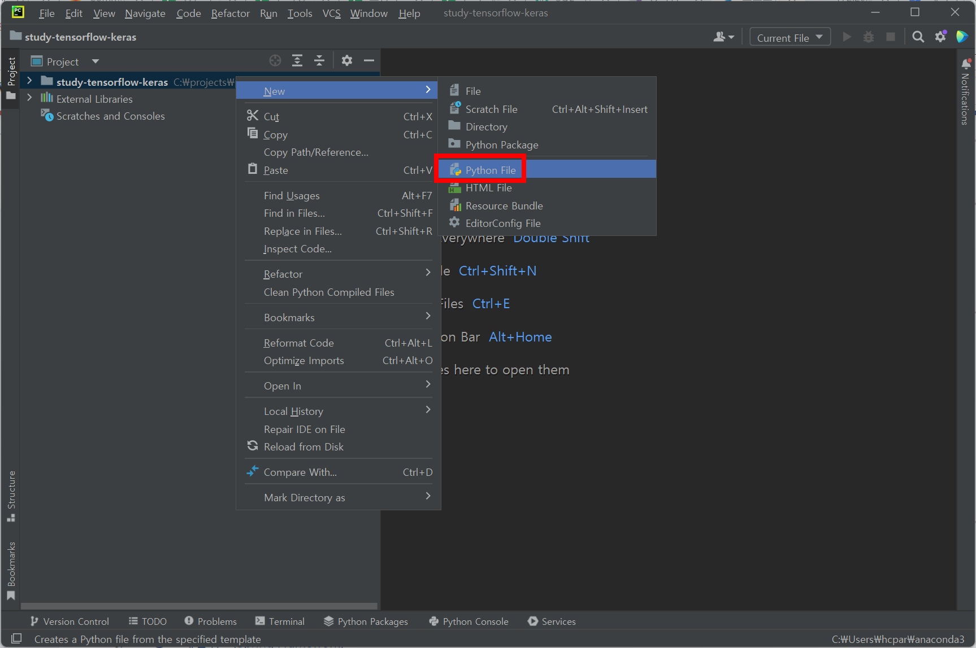976x648 pixels.
Task: Open Project panel gear options
Action: tap(347, 61)
